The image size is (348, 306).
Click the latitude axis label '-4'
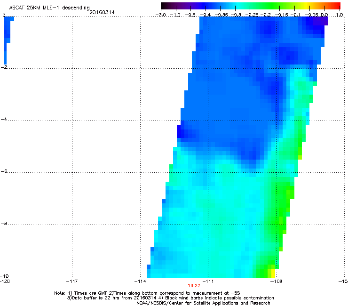click(4, 119)
